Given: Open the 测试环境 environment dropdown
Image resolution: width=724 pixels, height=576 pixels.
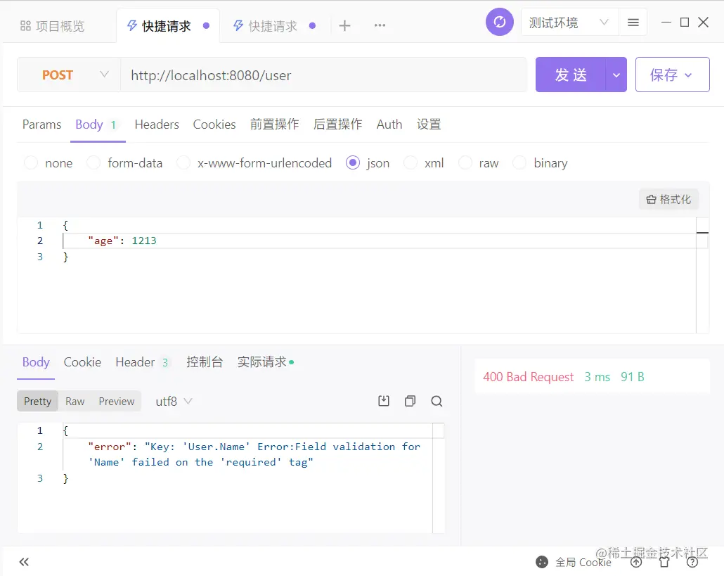Looking at the screenshot, I should coord(569,23).
